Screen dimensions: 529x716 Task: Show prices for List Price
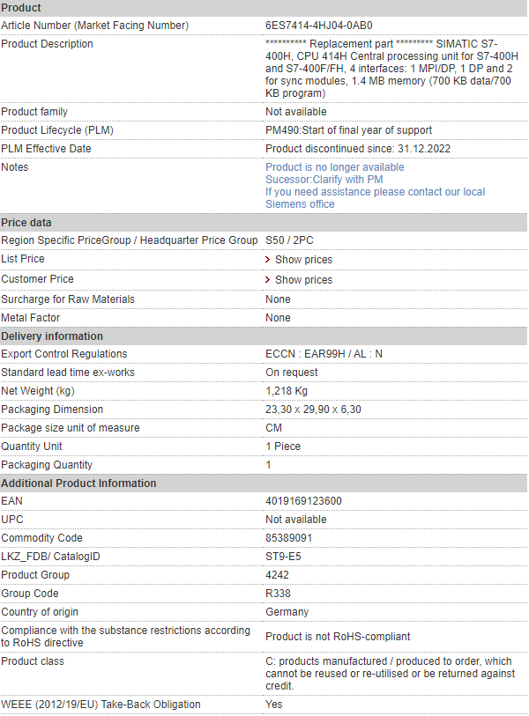point(303,260)
